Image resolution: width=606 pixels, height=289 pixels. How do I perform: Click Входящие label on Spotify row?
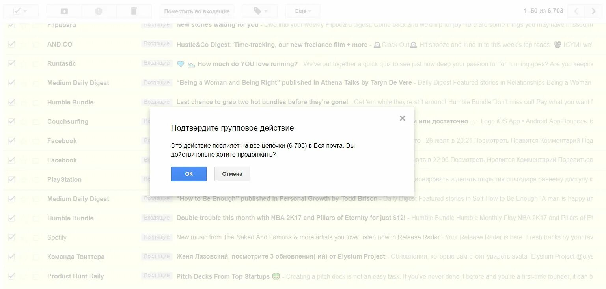point(157,237)
